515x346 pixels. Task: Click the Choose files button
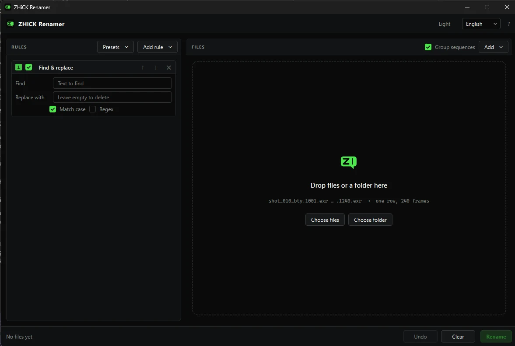325,220
